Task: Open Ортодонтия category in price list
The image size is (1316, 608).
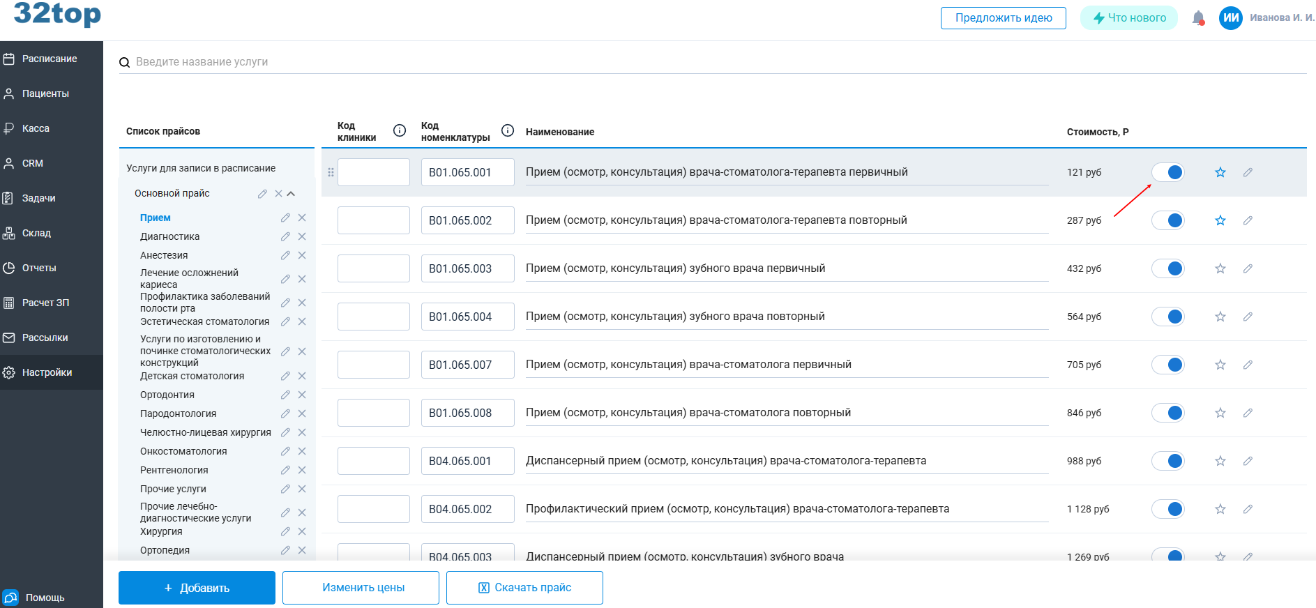Action: pos(167,395)
